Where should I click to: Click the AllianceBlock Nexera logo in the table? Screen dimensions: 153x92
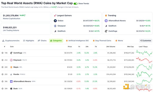coord(11,81)
